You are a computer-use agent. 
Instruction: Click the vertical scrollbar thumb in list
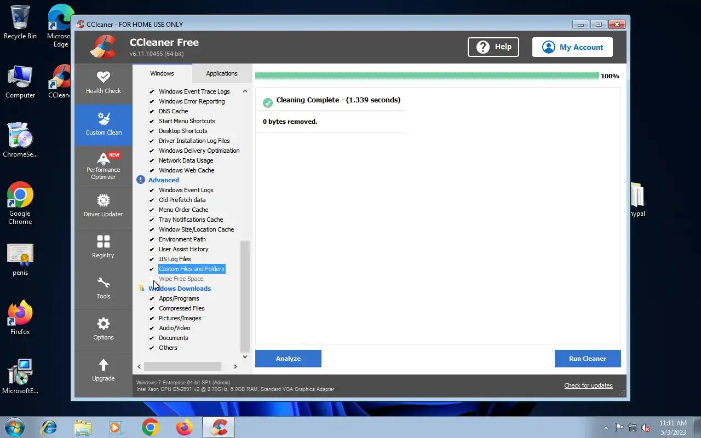tap(245, 296)
